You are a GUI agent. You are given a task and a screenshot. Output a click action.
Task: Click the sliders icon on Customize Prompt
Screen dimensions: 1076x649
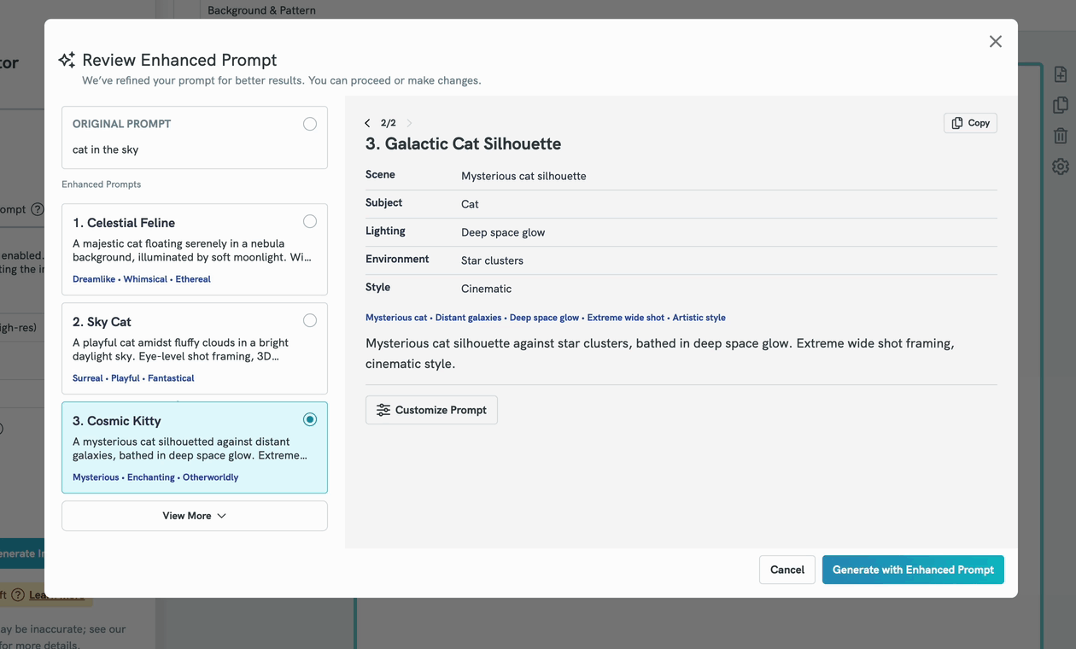(x=383, y=410)
